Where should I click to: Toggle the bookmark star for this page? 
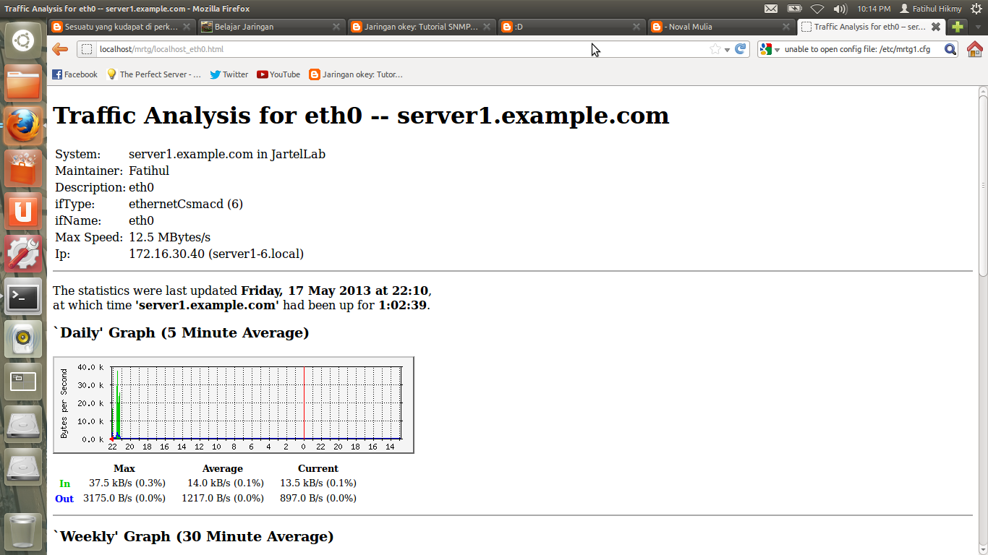click(x=714, y=49)
